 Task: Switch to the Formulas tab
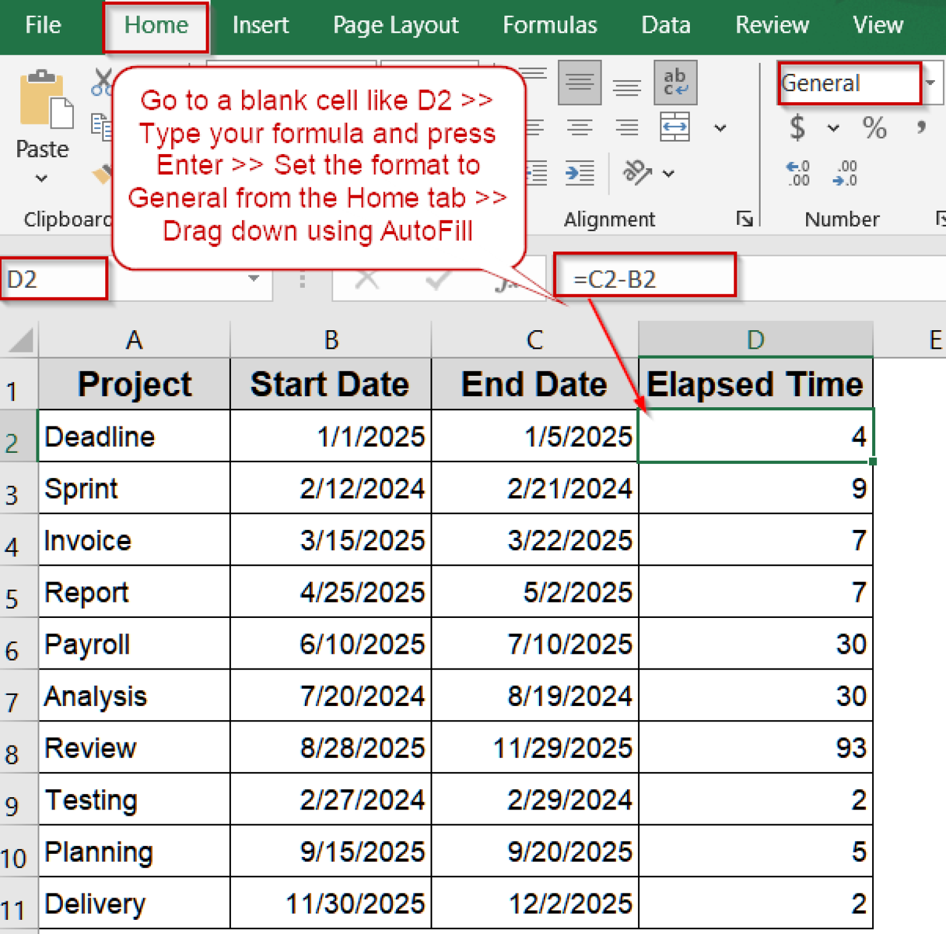549,25
